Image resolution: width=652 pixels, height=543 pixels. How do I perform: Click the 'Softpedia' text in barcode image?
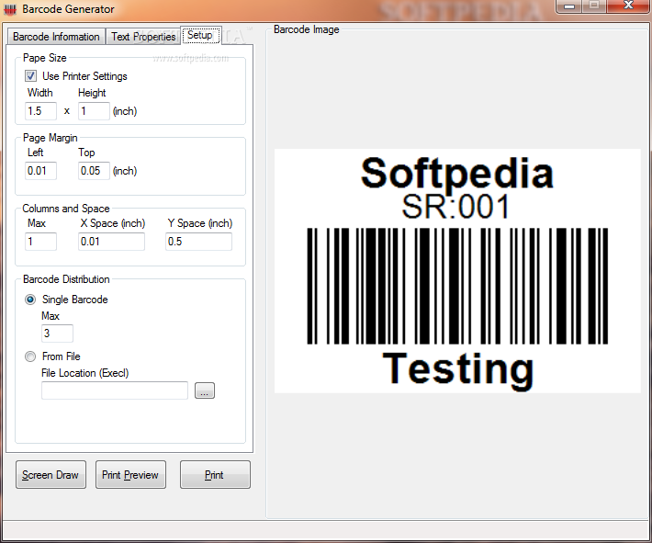[457, 174]
